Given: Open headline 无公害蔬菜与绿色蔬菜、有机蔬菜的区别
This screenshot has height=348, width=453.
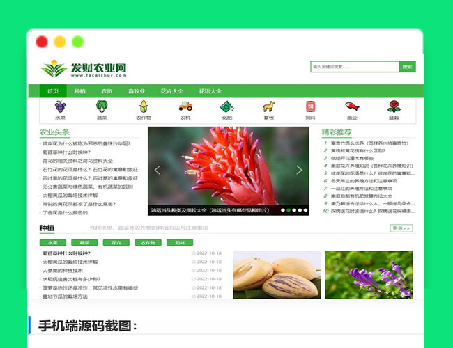Looking at the screenshot, I should click(x=88, y=187).
